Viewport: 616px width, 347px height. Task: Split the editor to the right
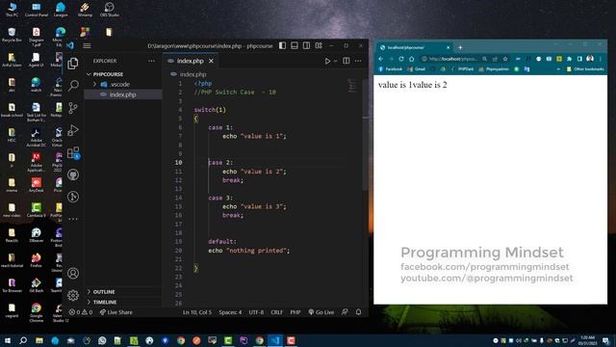346,61
